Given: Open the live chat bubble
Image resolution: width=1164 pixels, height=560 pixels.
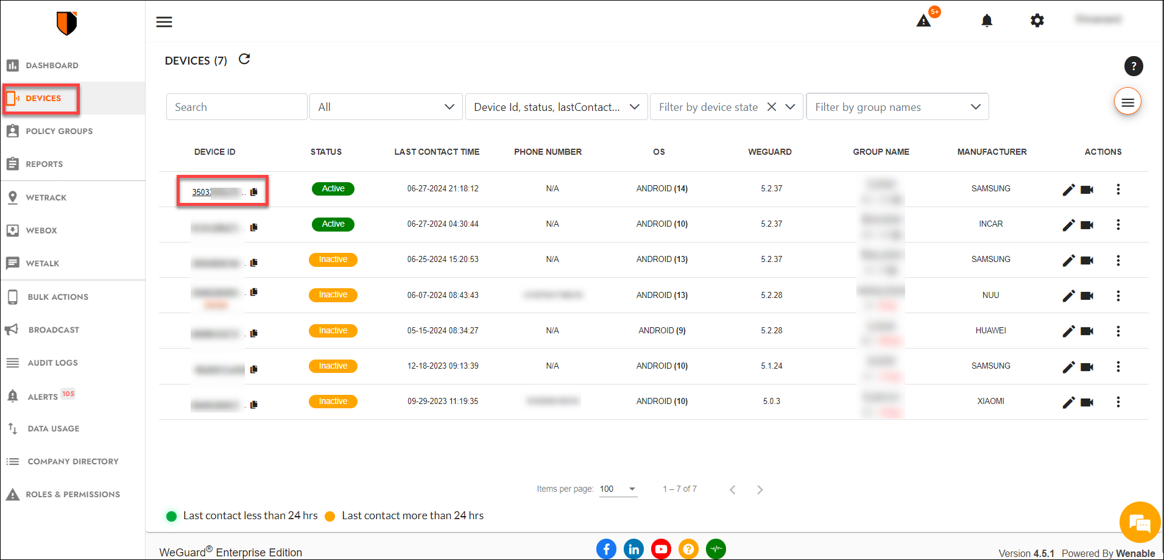Looking at the screenshot, I should click(x=1140, y=522).
